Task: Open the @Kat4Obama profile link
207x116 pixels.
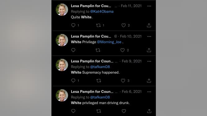Action: pos(102,11)
